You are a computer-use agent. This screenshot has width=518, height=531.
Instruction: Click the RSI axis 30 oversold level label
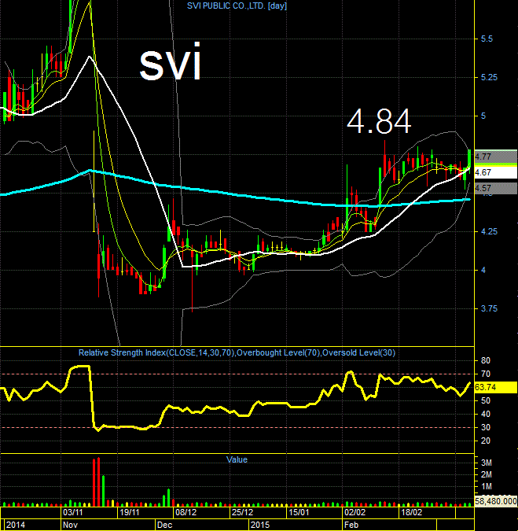point(486,427)
